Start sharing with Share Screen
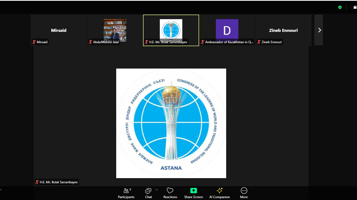Image resolution: width=357 pixels, height=200 pixels. coord(193,193)
